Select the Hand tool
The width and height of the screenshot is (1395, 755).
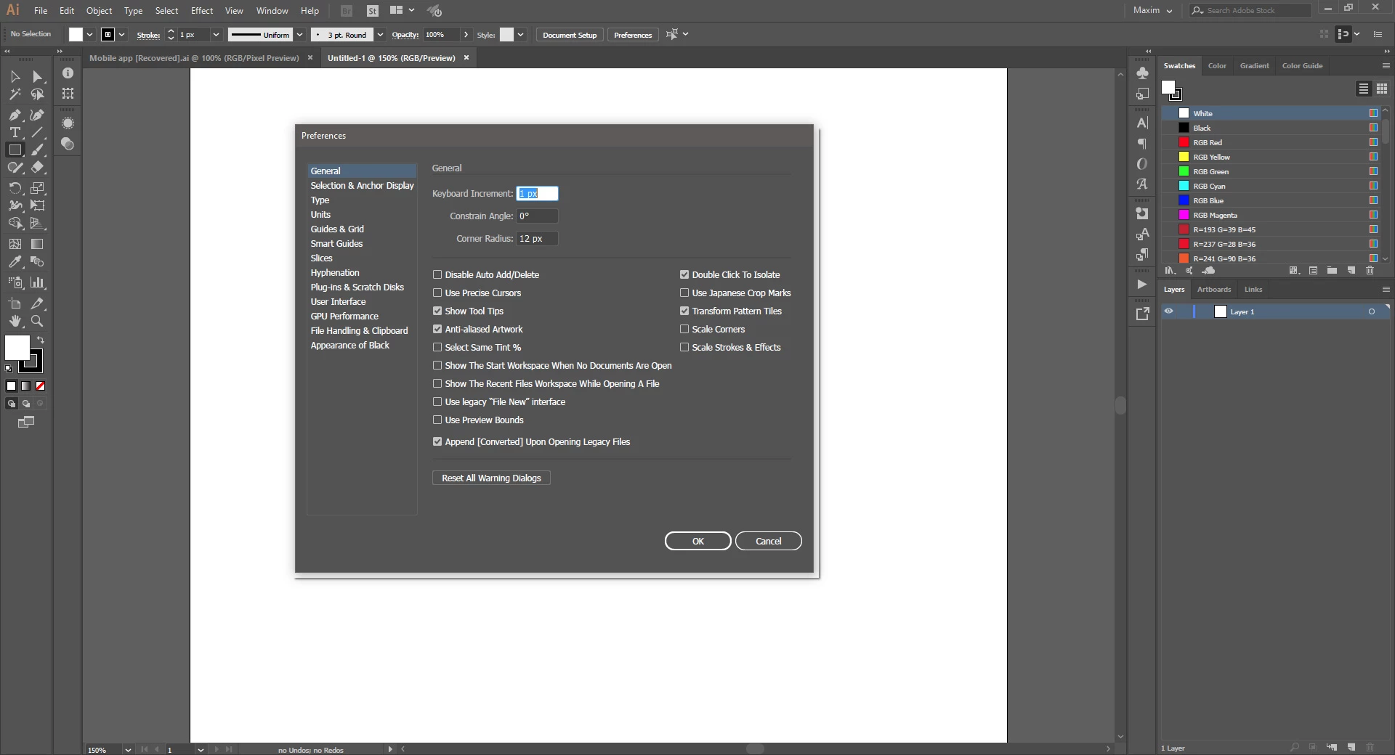(15, 321)
